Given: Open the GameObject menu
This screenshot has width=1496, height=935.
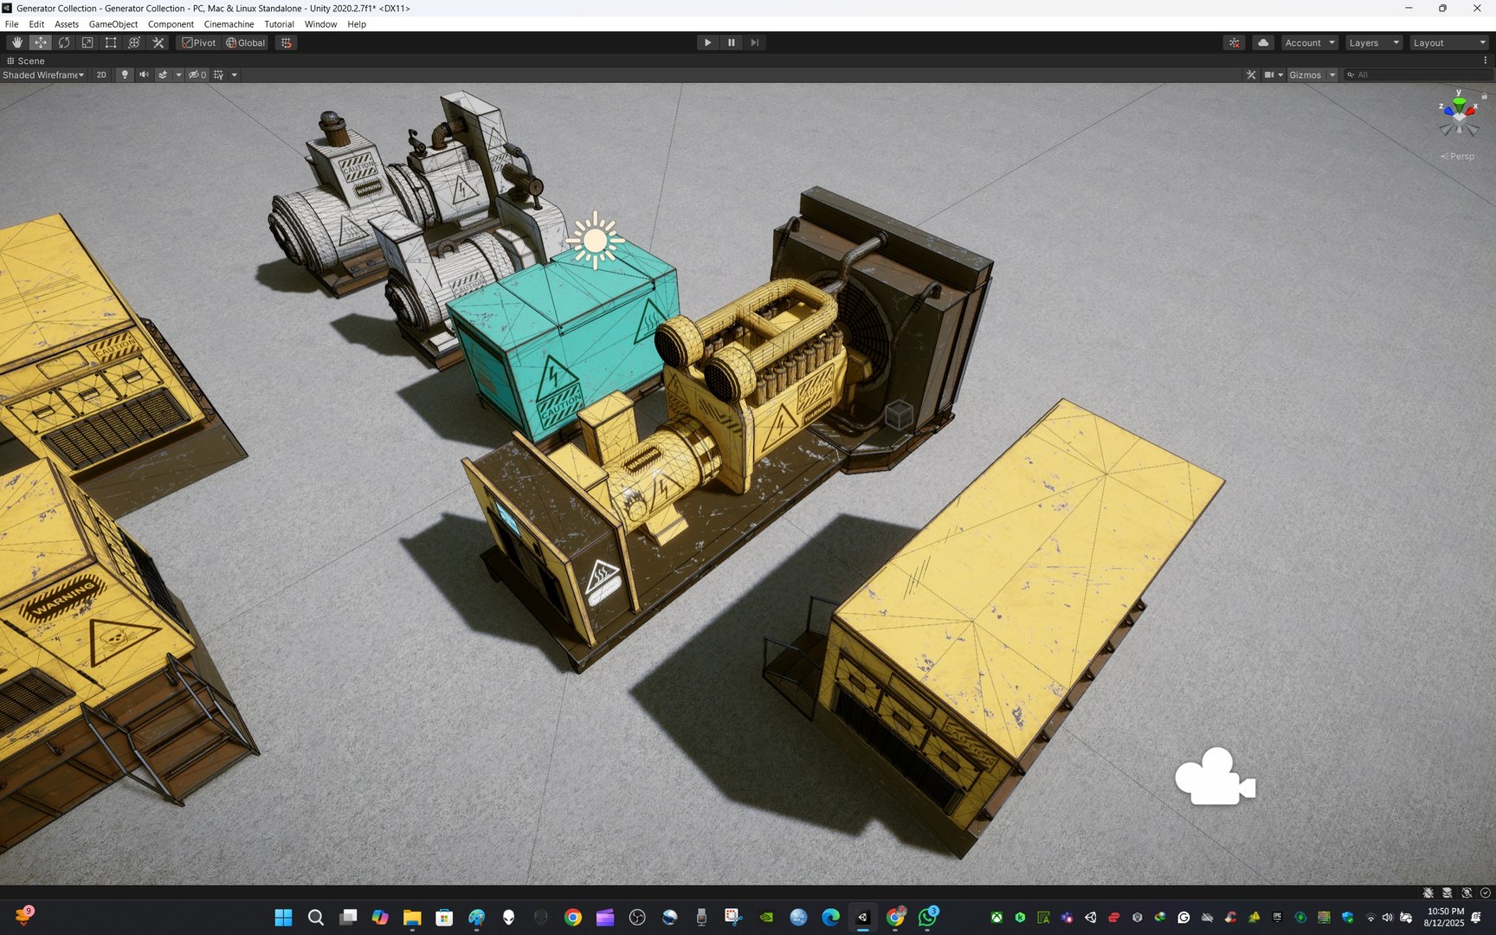Looking at the screenshot, I should point(113,24).
